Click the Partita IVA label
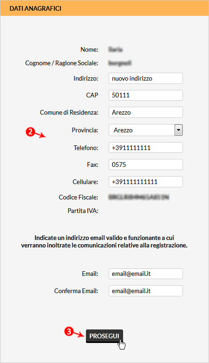 point(83,211)
